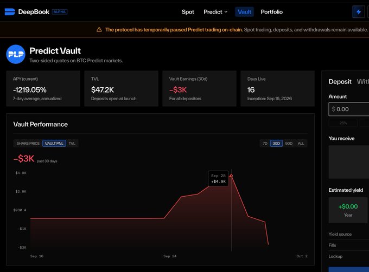Select the SHARE PRICE chart view
Image resolution: width=369 pixels, height=272 pixels.
[28, 143]
